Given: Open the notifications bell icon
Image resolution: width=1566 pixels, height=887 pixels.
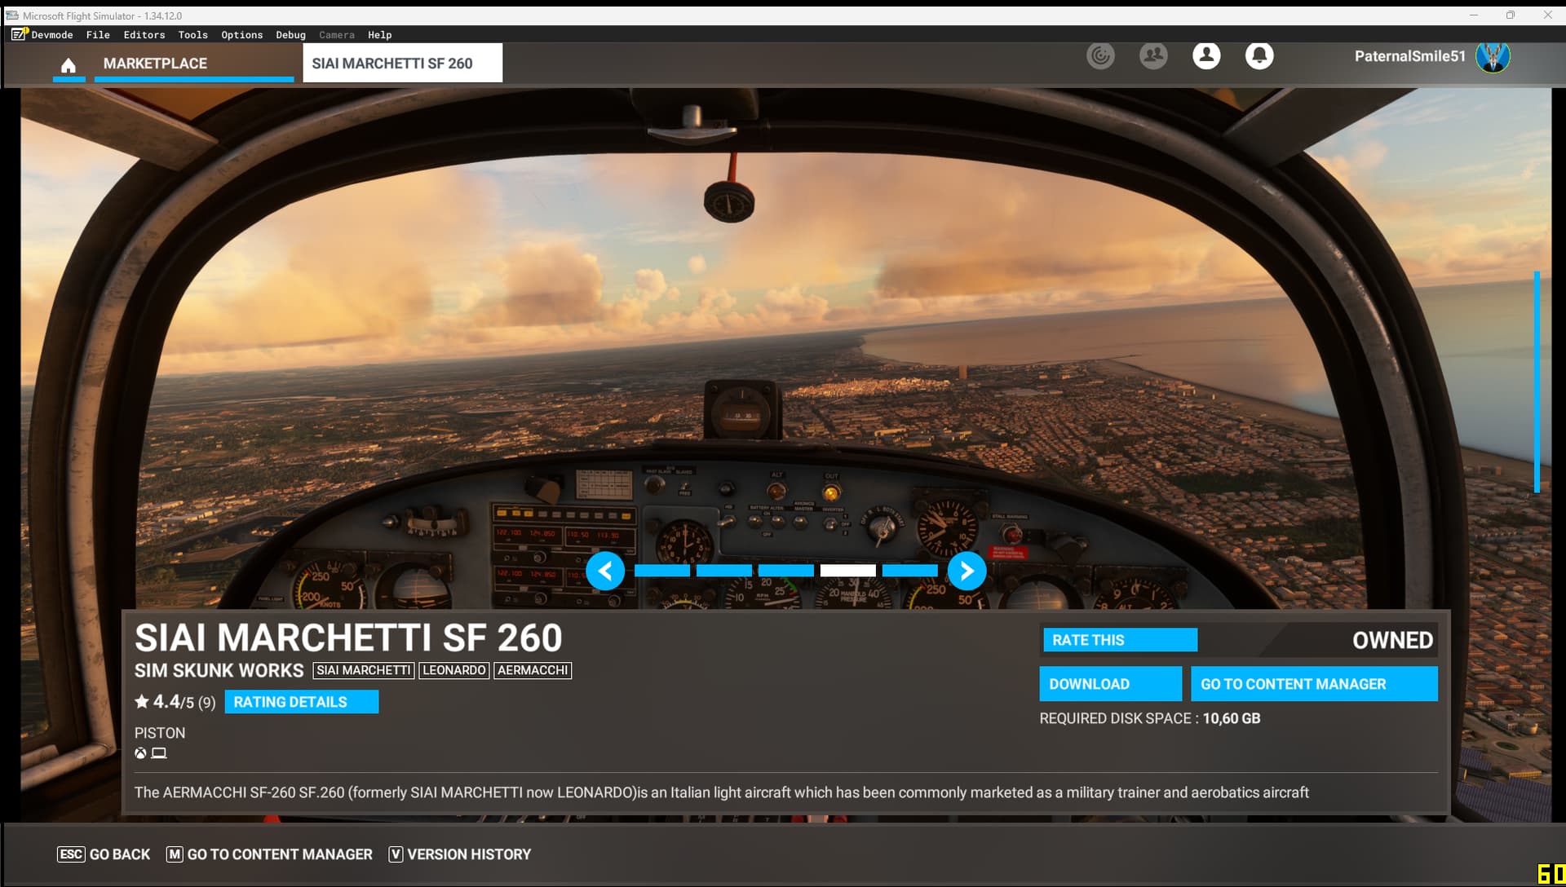Looking at the screenshot, I should [x=1259, y=55].
